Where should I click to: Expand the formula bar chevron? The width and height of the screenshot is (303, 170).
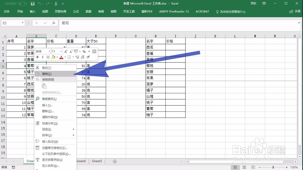click(x=299, y=23)
